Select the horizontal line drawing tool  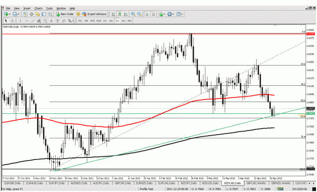pos(27,21)
